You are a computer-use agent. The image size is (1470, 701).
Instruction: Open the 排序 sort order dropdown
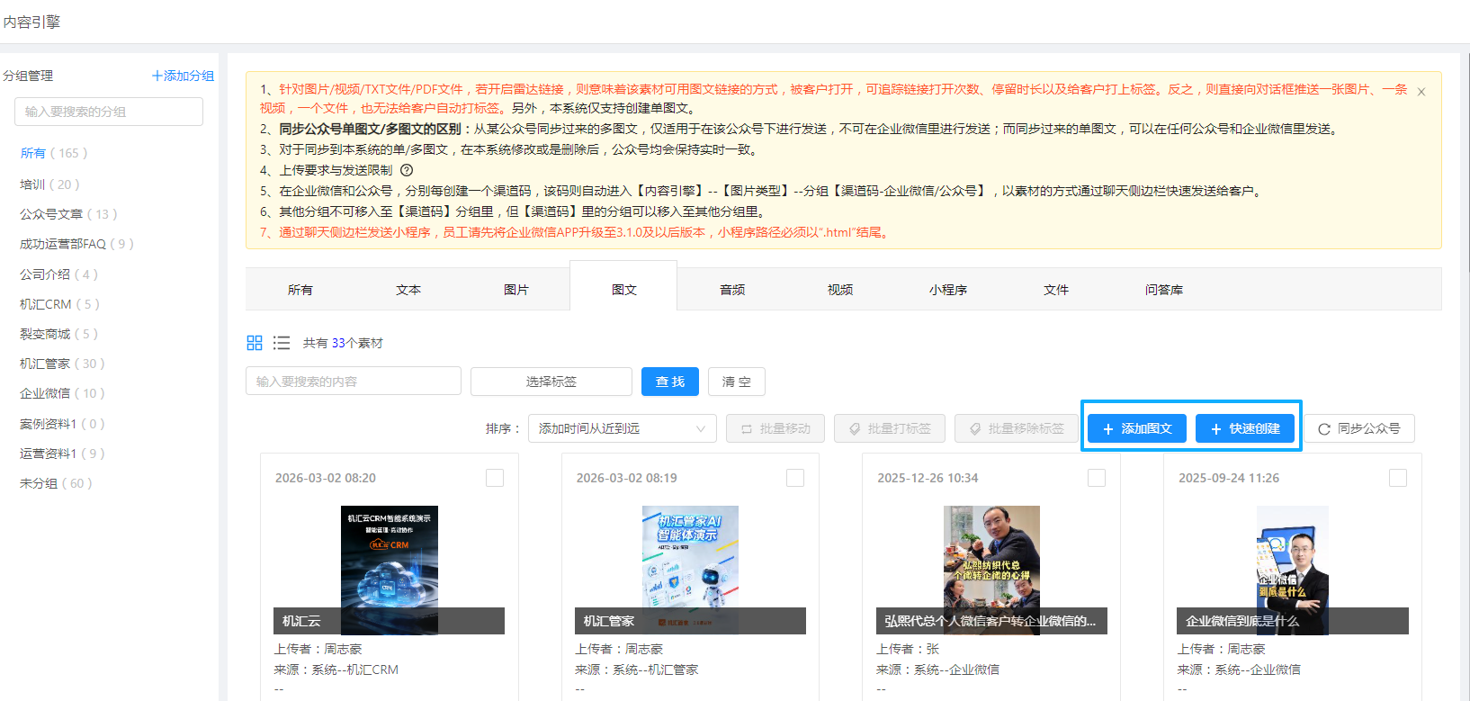[x=622, y=428]
